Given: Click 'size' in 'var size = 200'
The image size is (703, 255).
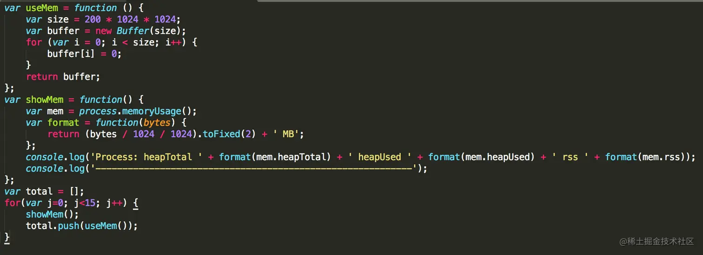Looking at the screenshot, I should pyautogui.click(x=58, y=19).
